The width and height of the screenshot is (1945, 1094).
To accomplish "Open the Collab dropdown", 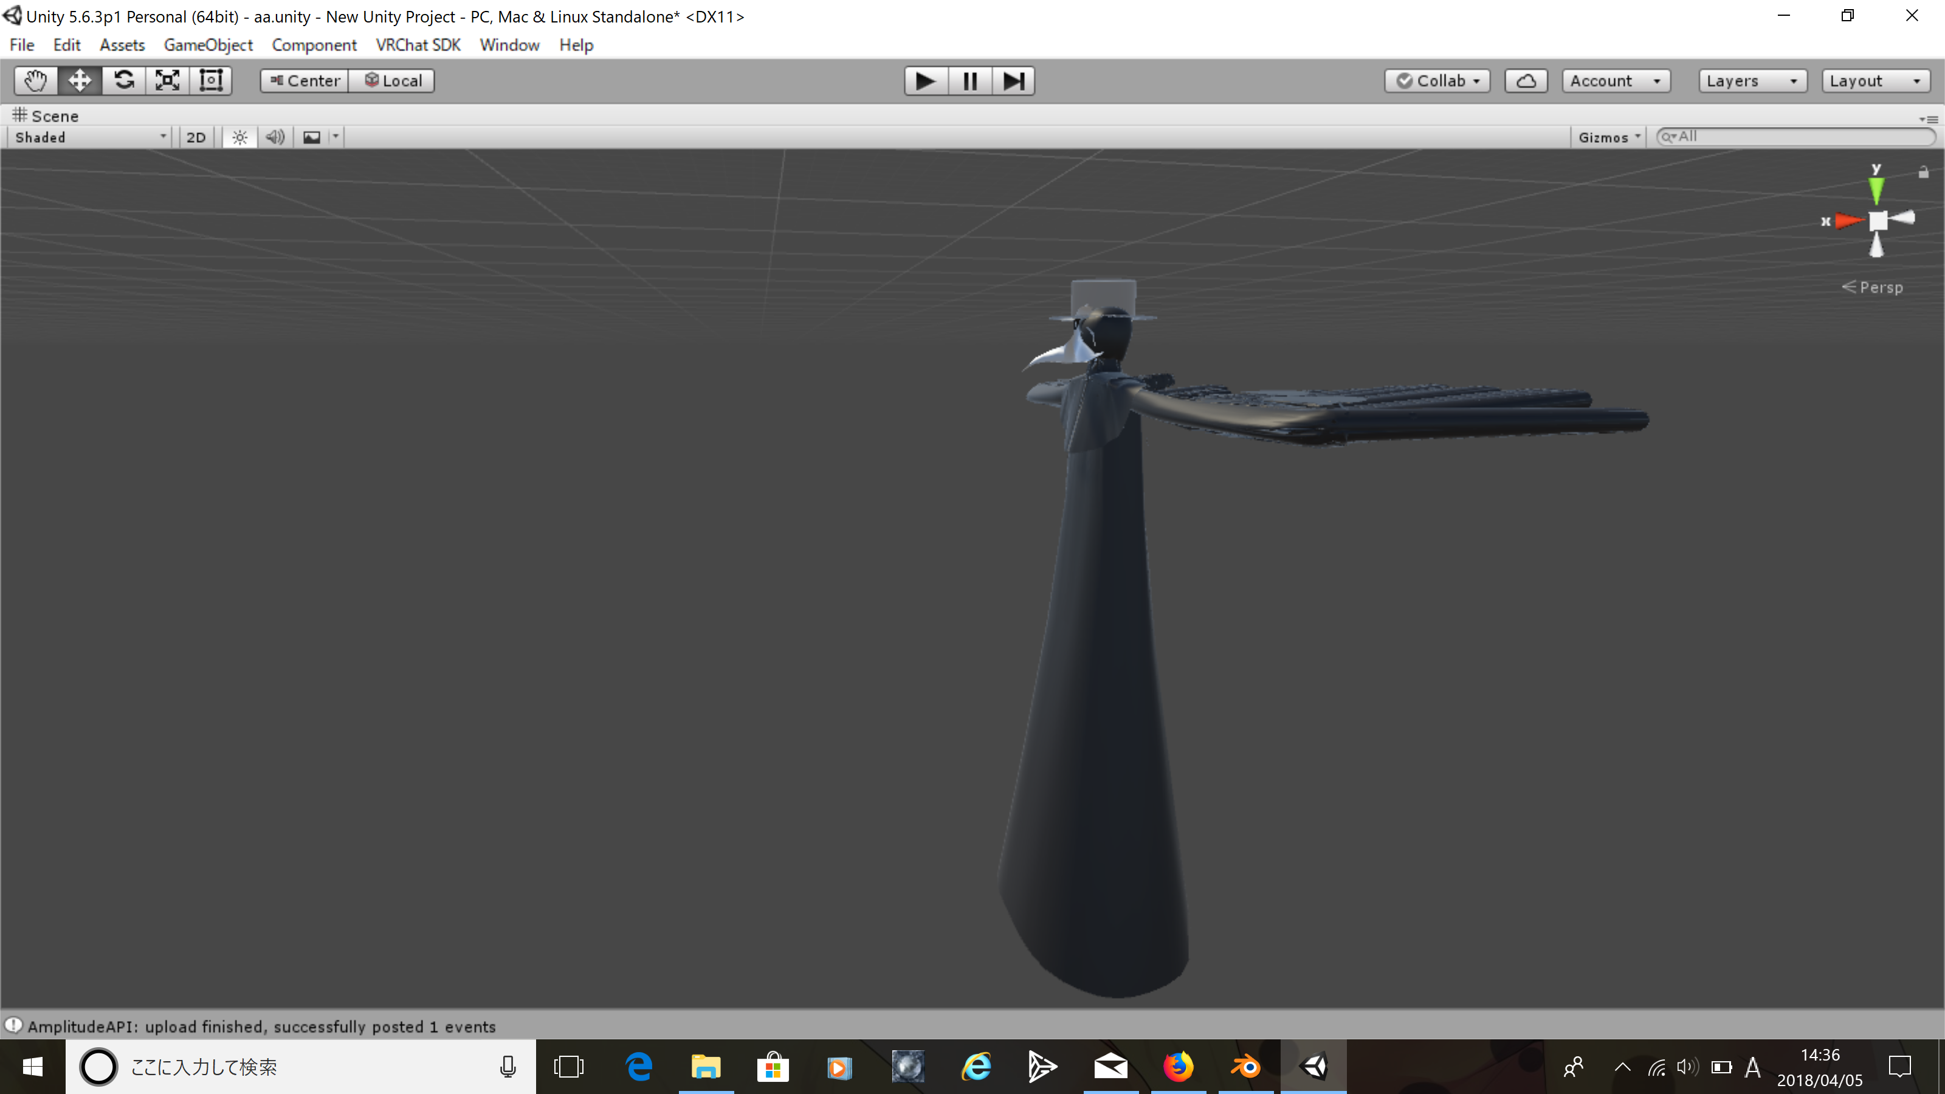I will [1437, 81].
